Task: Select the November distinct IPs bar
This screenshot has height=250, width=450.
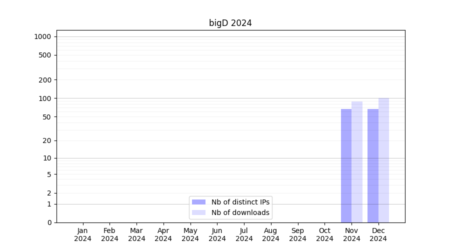Action: coord(346,165)
